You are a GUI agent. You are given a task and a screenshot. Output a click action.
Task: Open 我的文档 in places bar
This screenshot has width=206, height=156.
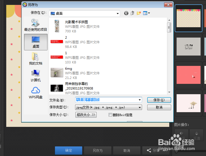pos(36,59)
